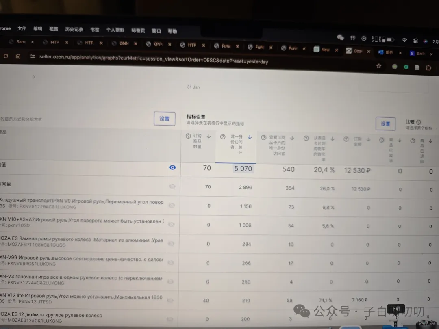The height and width of the screenshot is (329, 439).
Task: Toggle visibility of the PXN V12 lite row
Action: click(x=171, y=300)
